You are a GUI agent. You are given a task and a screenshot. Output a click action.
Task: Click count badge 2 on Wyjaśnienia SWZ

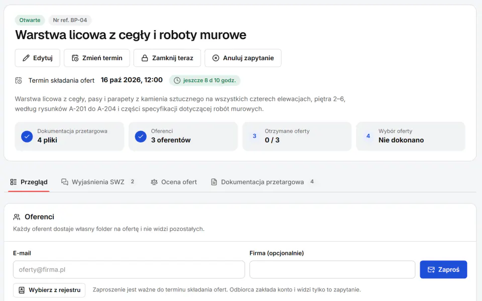click(133, 182)
